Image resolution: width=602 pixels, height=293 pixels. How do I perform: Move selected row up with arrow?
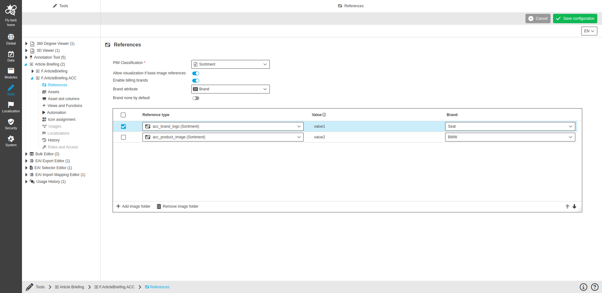(x=567, y=206)
